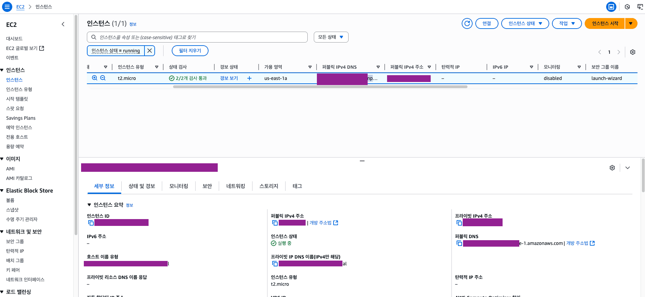Screen dimensions: 645x297
Task: Open 보안 그룹 in sidebar
Action: pyautogui.click(x=15, y=242)
